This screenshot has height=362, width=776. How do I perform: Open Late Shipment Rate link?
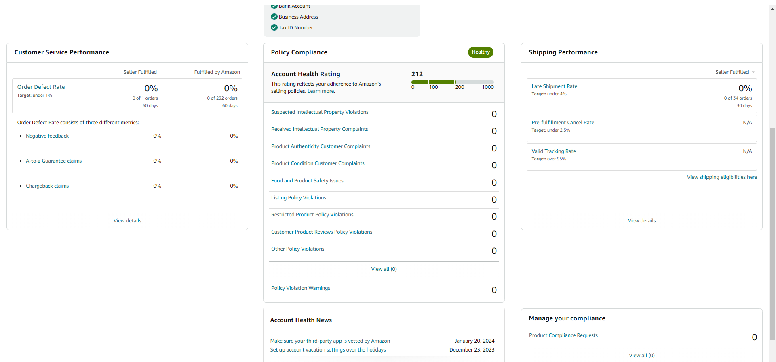tap(555, 86)
